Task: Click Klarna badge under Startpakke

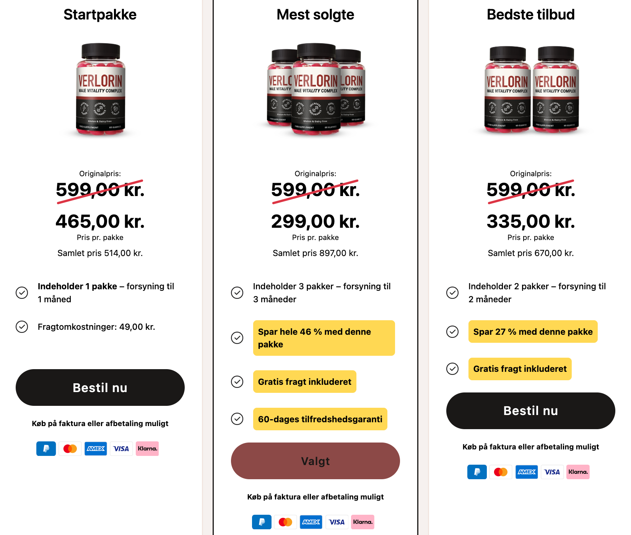Action: click(x=147, y=449)
